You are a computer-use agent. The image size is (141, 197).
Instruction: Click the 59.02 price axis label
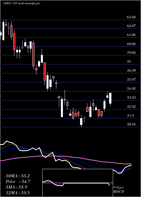tap(131, 53)
